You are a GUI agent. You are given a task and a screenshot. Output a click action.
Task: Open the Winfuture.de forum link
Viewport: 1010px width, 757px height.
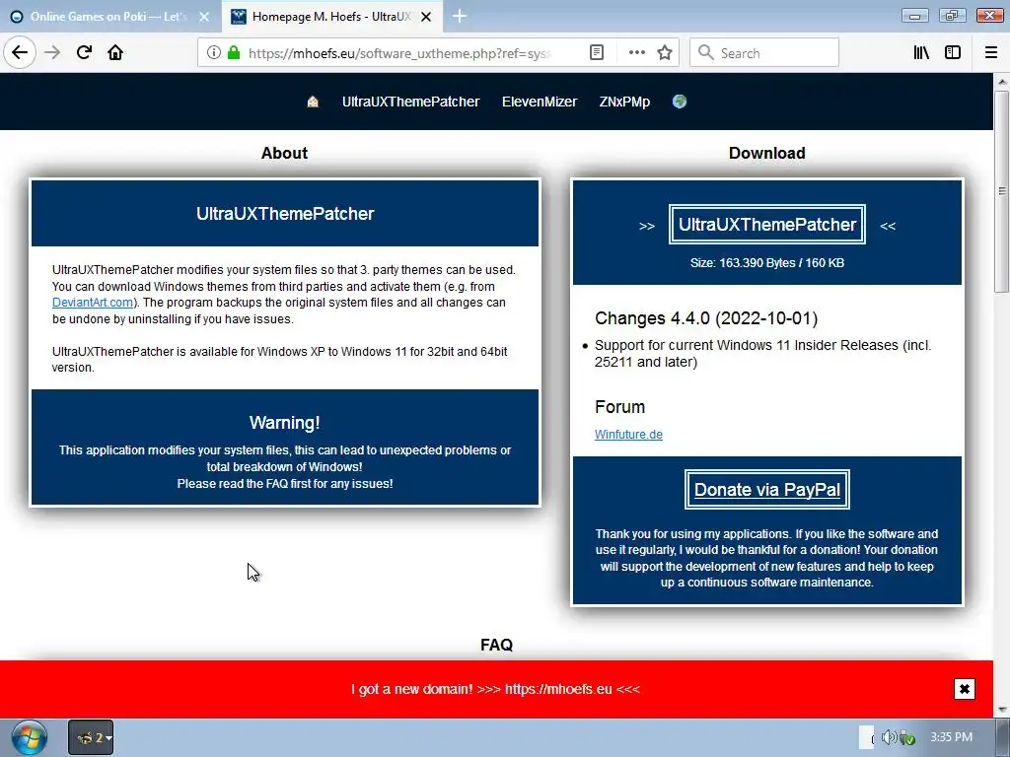[x=628, y=435]
